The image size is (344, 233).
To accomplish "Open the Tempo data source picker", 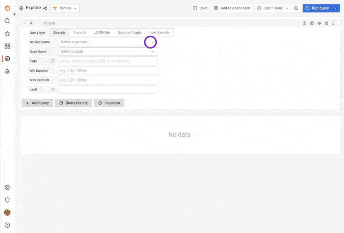I will [x=65, y=8].
